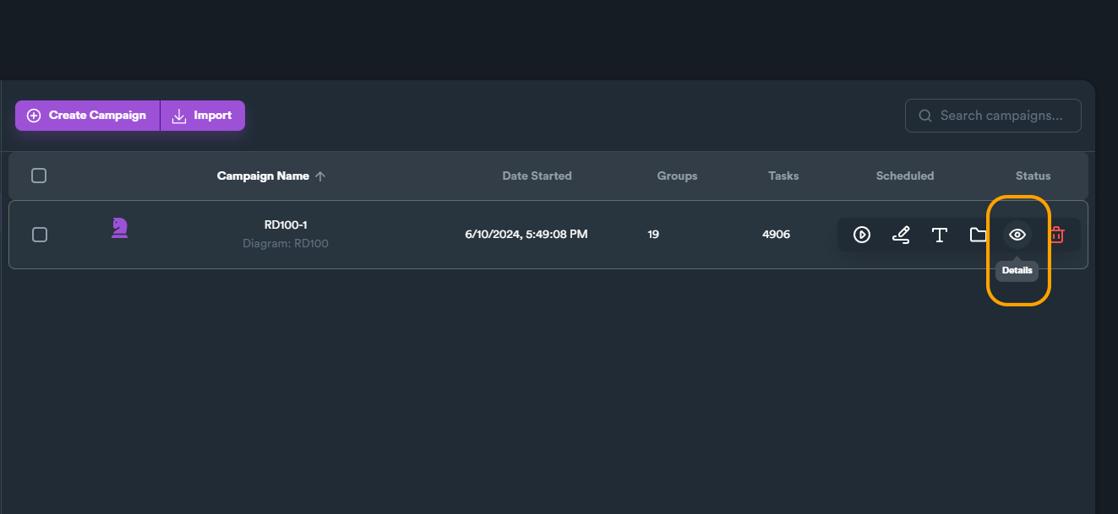Click the Create Campaign button

tap(87, 116)
